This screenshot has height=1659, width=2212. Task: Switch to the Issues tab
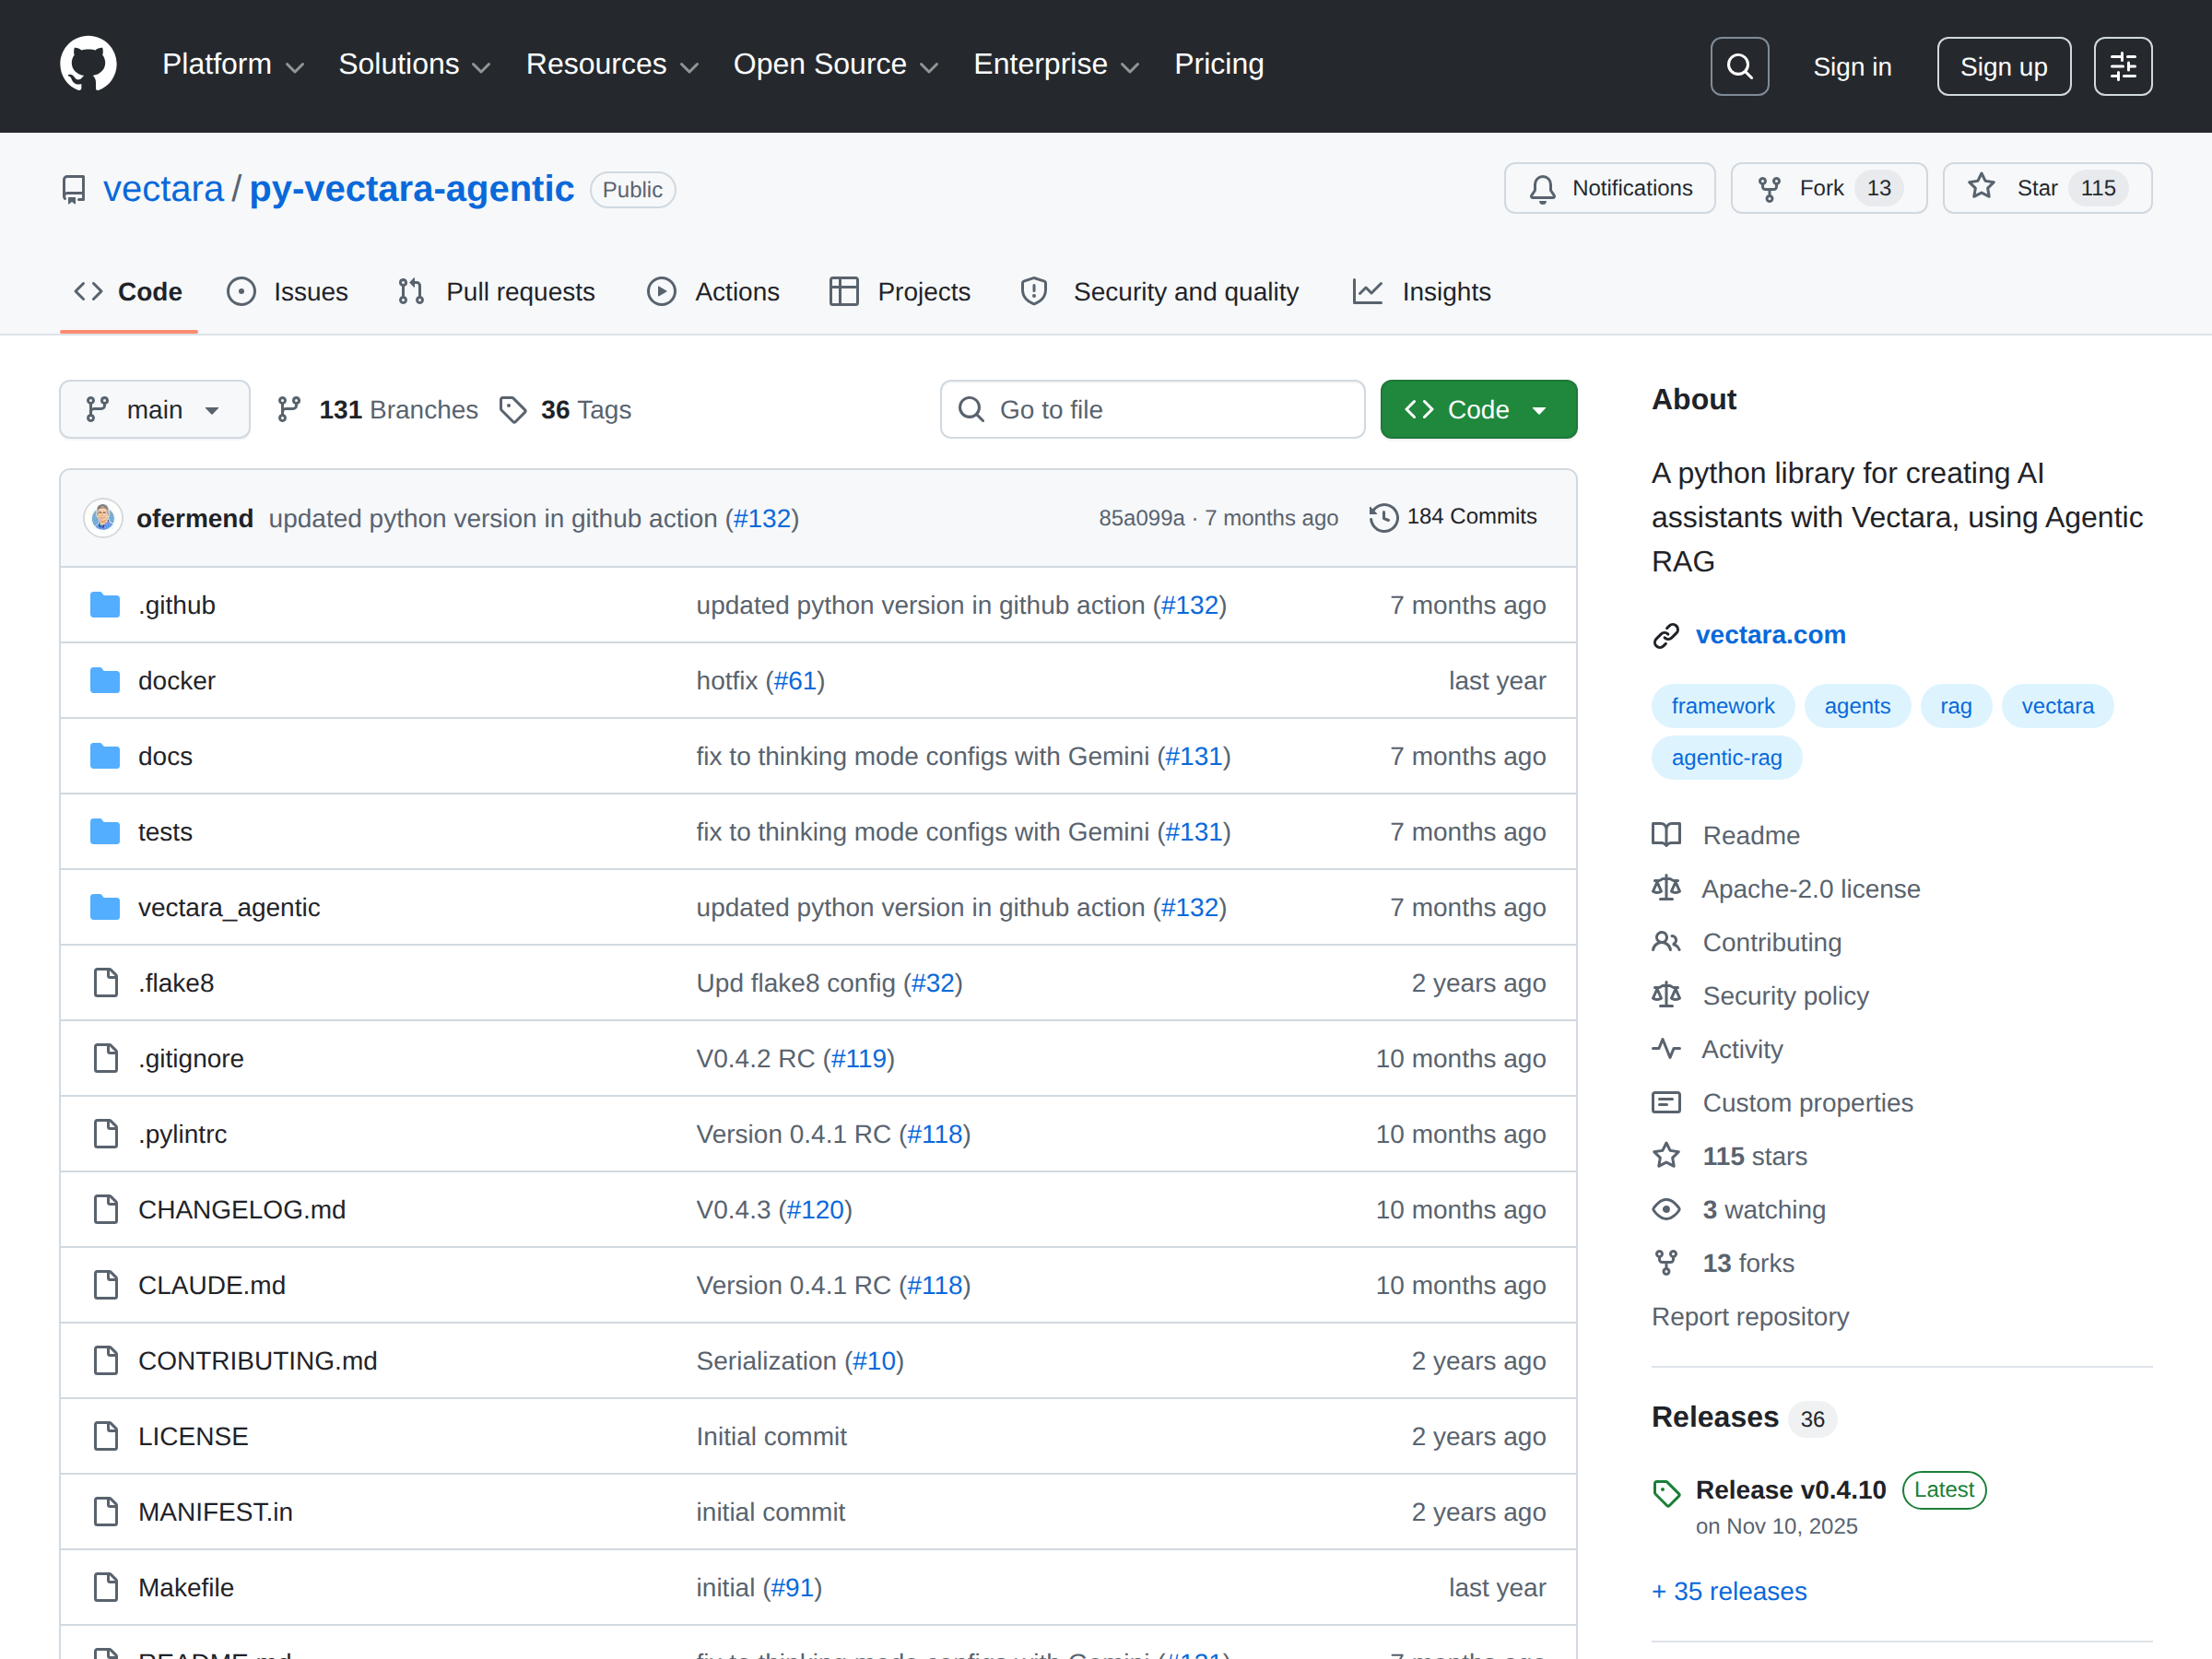[288, 292]
